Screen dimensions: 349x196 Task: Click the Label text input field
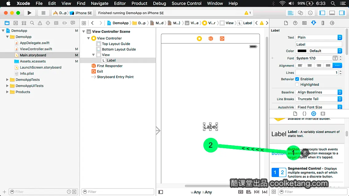click(319, 44)
